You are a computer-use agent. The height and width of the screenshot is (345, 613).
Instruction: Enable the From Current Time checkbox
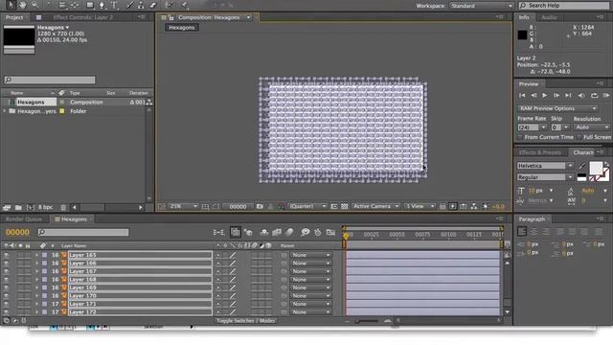520,137
